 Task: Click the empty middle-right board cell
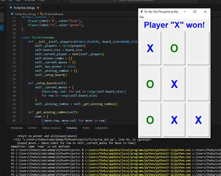tap(198, 84)
